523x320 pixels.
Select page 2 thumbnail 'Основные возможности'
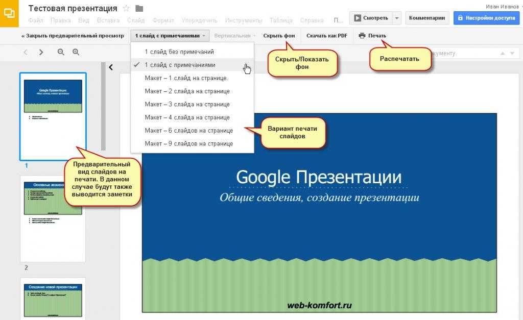pos(53,218)
